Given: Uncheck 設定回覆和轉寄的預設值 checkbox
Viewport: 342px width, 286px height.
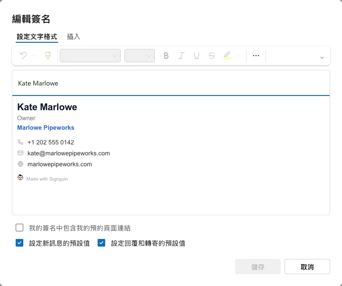Looking at the screenshot, I should [102, 243].
